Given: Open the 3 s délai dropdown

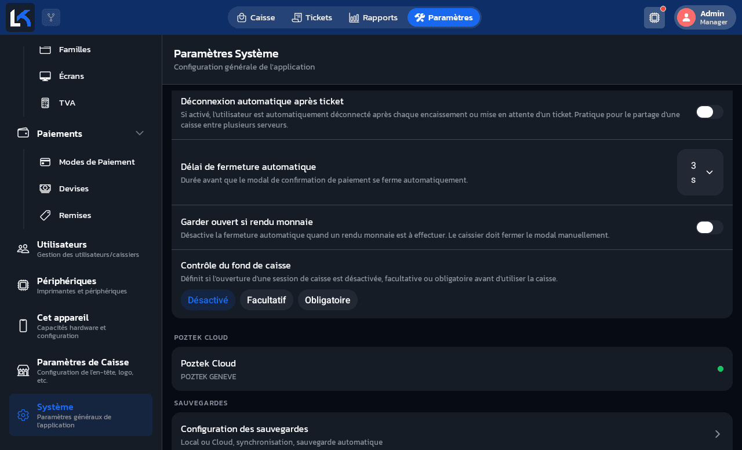Looking at the screenshot, I should pyautogui.click(x=700, y=172).
